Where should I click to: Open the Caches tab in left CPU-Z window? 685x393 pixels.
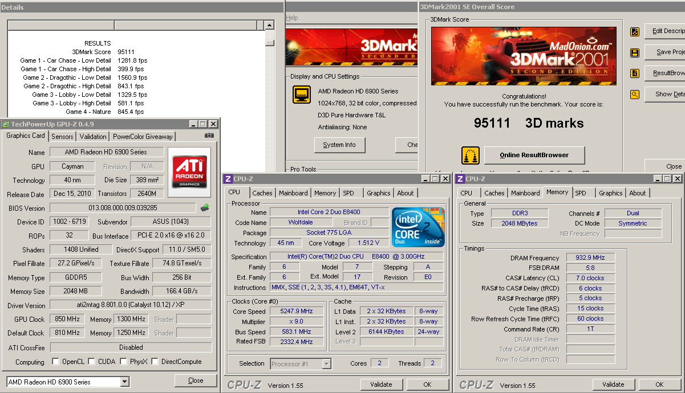coord(262,193)
